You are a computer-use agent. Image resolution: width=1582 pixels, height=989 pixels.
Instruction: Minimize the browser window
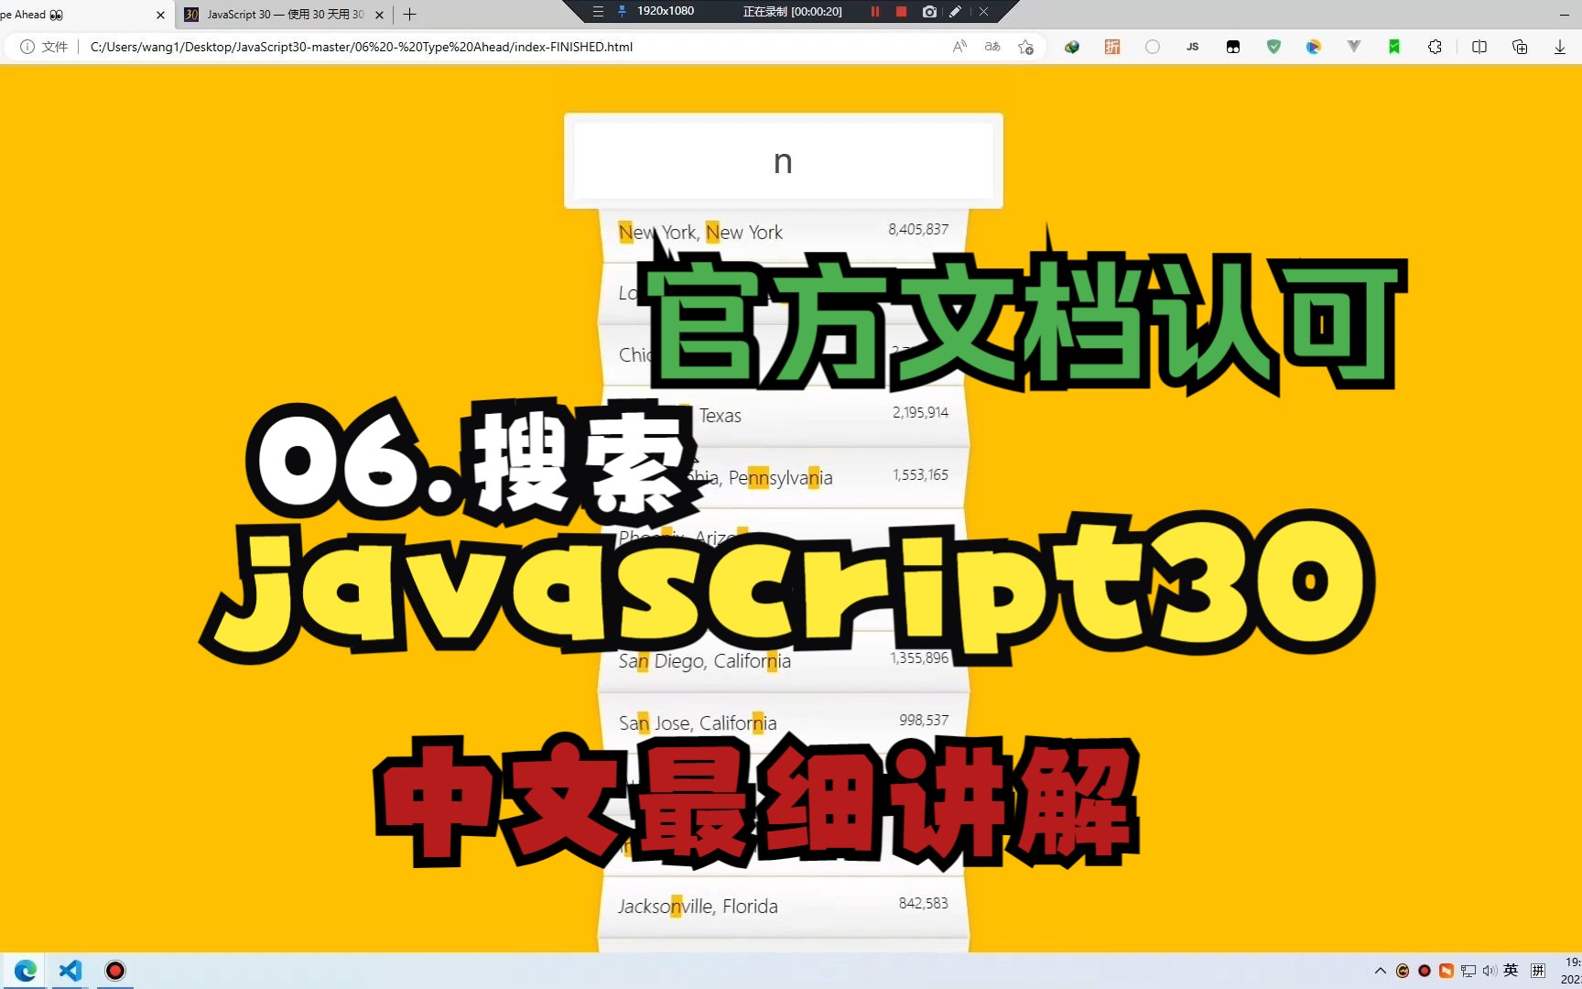[x=1564, y=15]
